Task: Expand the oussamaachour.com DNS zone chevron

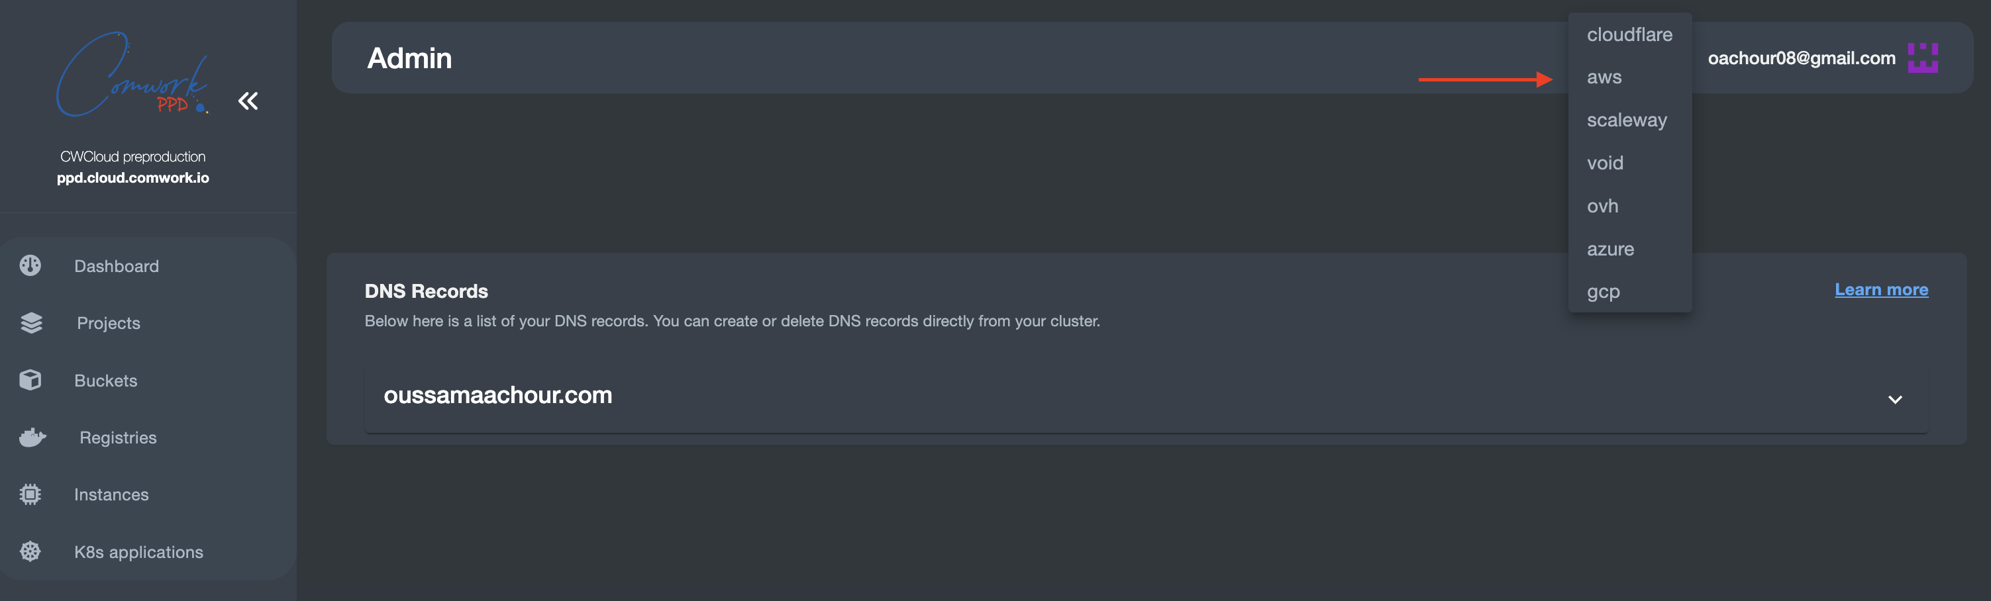Action: tap(1894, 399)
